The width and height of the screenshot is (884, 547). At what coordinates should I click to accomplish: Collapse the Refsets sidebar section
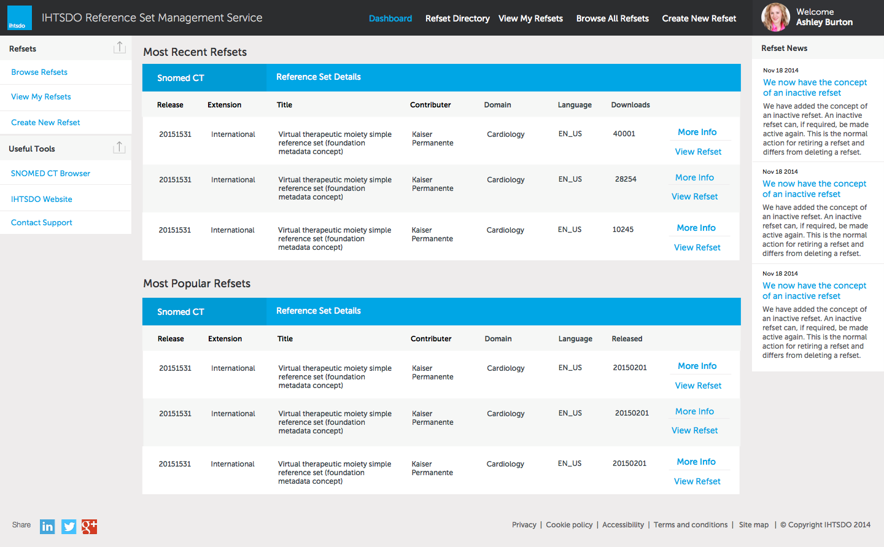[x=120, y=48]
